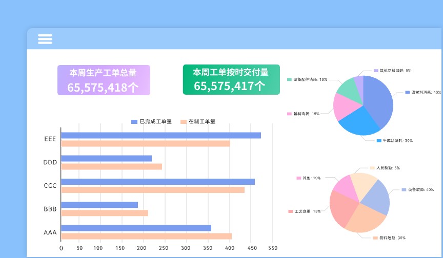Click the 本周工单按时交付量 card
443x258 pixels.
[231, 79]
